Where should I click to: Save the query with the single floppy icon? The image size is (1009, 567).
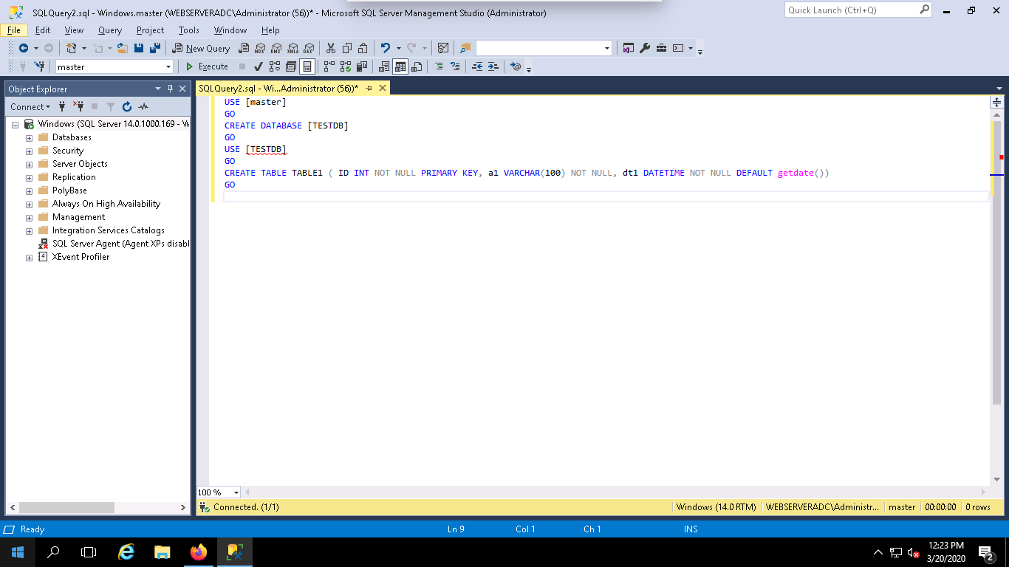click(x=139, y=48)
